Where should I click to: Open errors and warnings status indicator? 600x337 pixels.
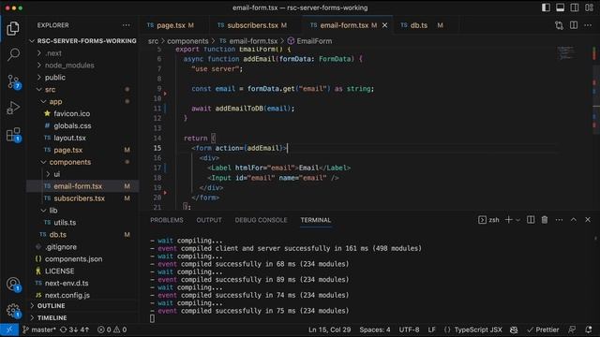click(x=112, y=330)
